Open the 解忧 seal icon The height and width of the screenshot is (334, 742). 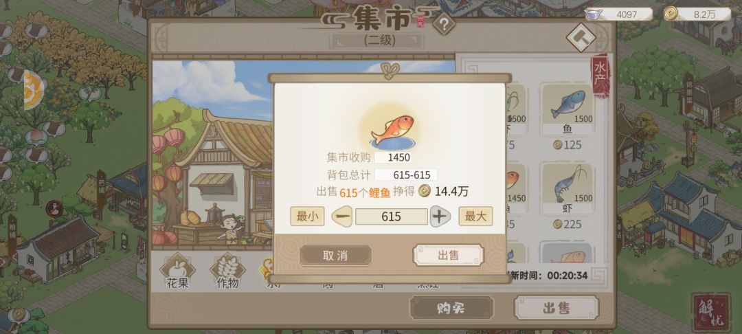[x=711, y=312]
